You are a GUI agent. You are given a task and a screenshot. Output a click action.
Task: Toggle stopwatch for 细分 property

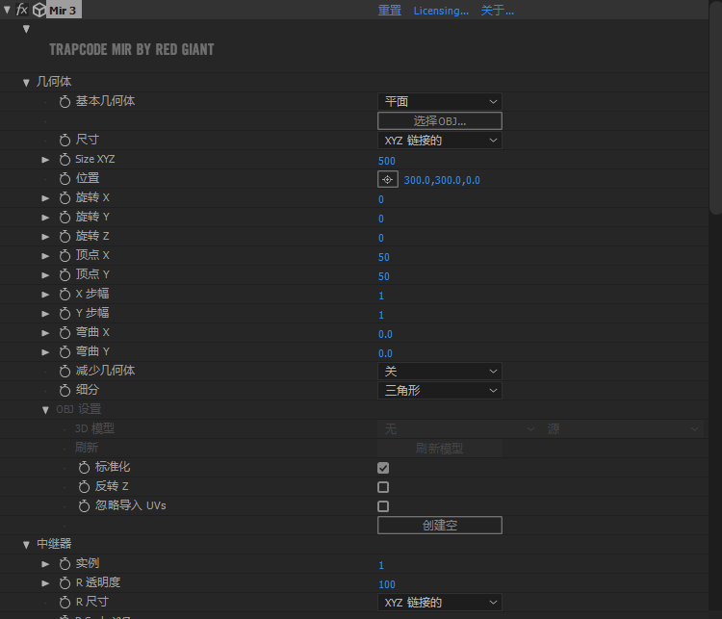pos(64,391)
